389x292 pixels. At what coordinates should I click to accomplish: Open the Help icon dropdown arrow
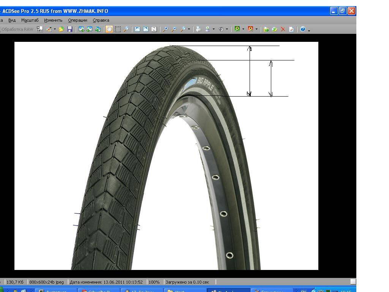click(309, 30)
